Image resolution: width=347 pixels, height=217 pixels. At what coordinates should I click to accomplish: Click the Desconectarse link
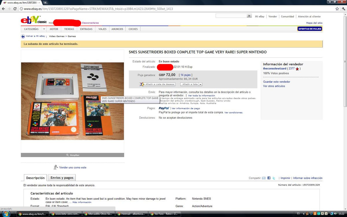91,23
